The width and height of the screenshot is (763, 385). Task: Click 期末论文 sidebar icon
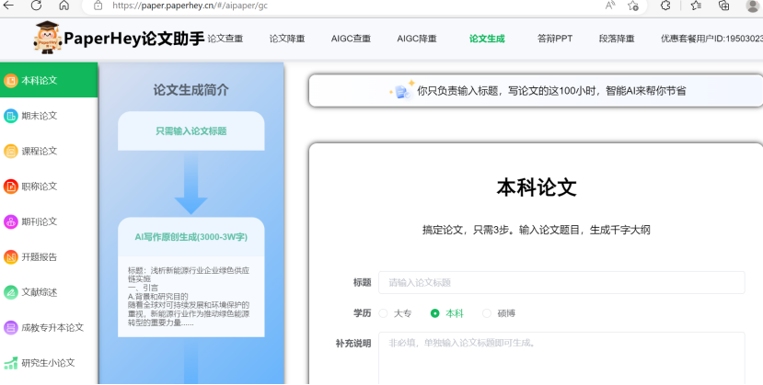pos(11,116)
